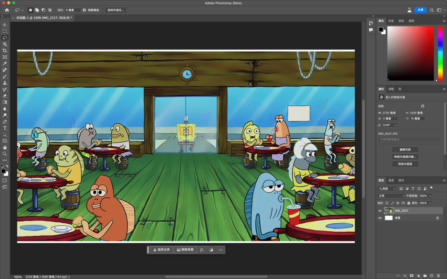Open the Color panel options menu
Viewport: 447px width, 279px height.
pyautogui.click(x=444, y=21)
